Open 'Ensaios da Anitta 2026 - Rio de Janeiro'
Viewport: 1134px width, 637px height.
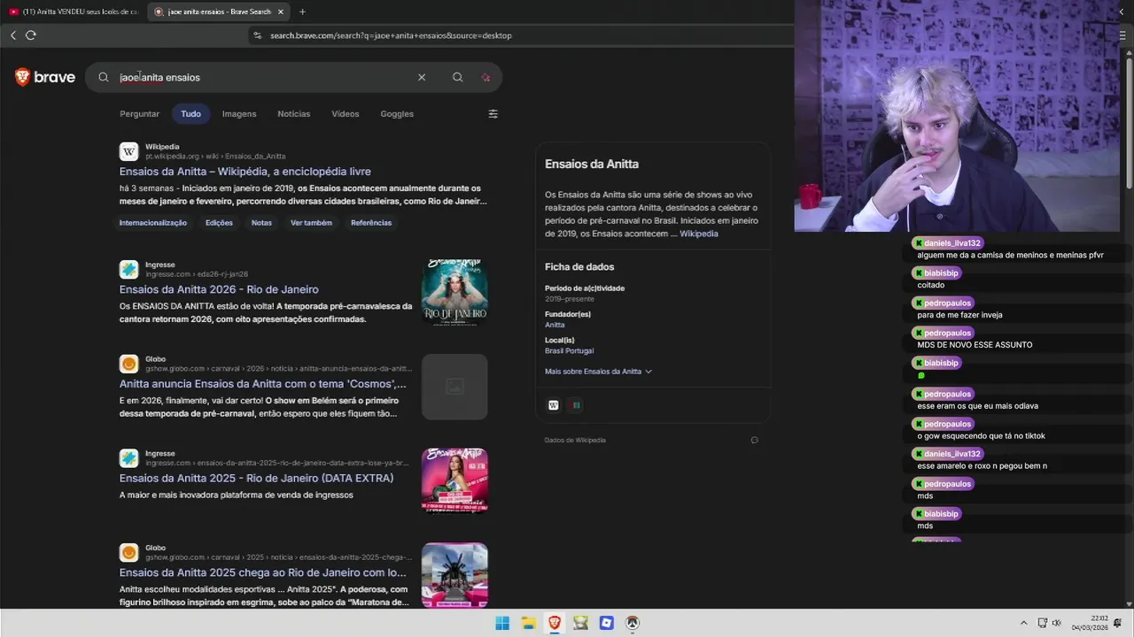click(219, 289)
